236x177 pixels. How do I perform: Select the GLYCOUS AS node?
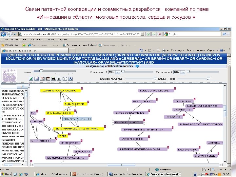click(83, 151)
